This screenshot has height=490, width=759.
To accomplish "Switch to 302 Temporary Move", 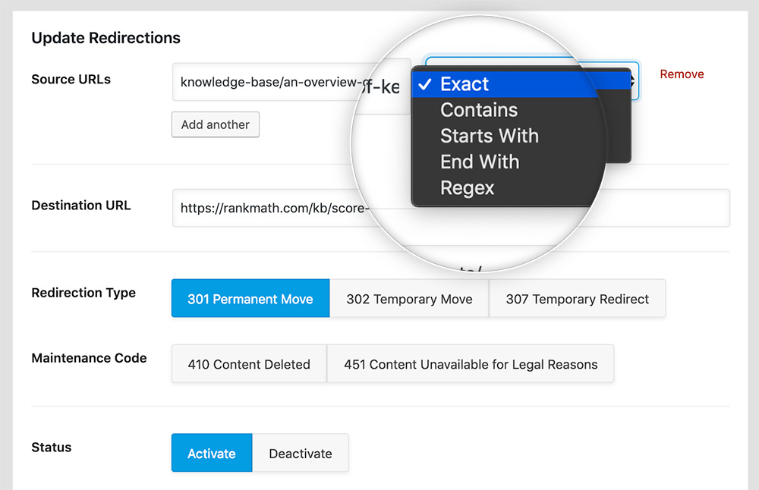I will tap(409, 299).
